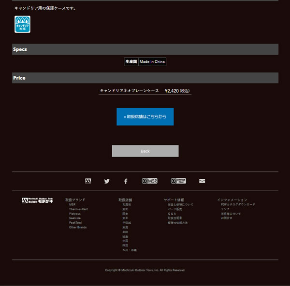Click the Mochizuki Outdoor Tools footer logo
Image resolution: width=290 pixels, height=286 pixels.
[37, 200]
